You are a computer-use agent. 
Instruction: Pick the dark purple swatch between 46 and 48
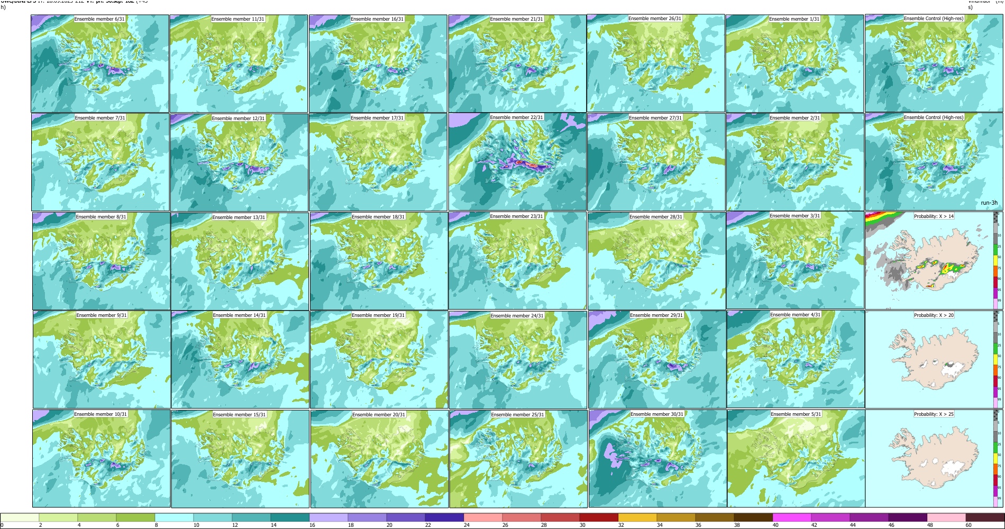tap(908, 517)
